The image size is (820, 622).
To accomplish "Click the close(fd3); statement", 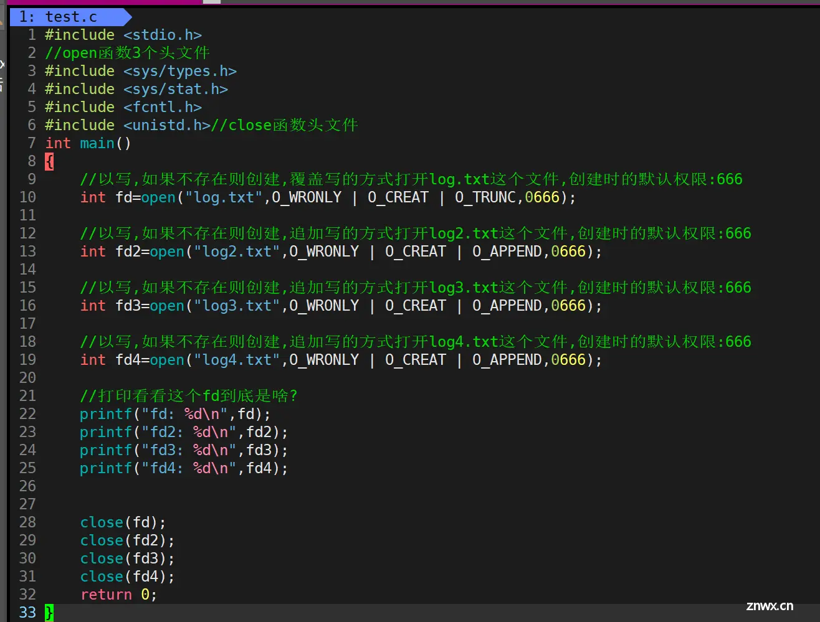I will click(x=127, y=558).
